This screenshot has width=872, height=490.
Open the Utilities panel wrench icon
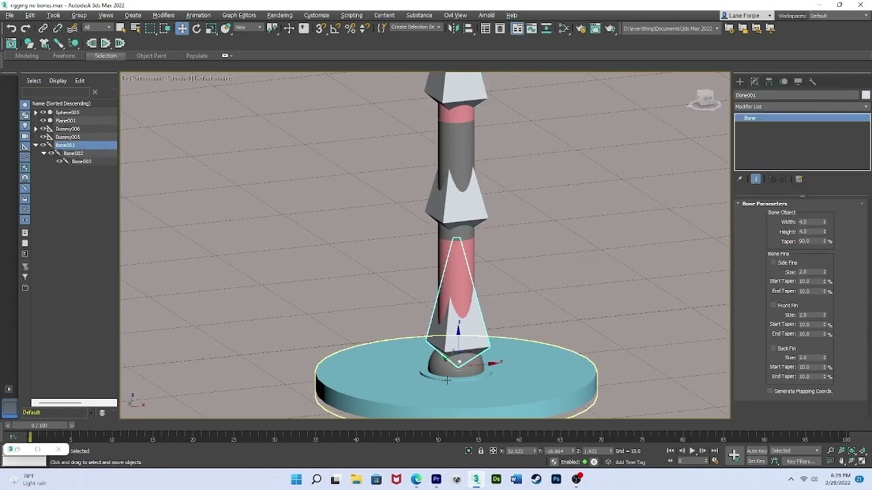[x=813, y=81]
